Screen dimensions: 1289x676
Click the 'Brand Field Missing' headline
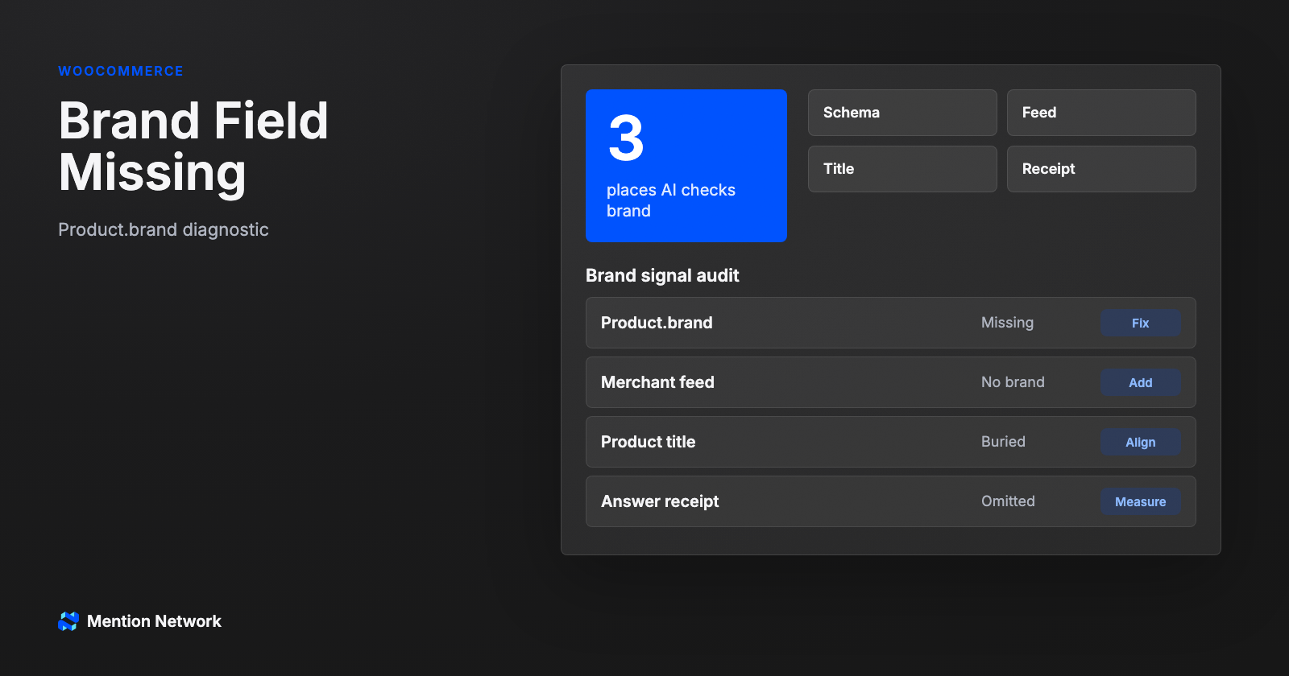click(x=193, y=146)
